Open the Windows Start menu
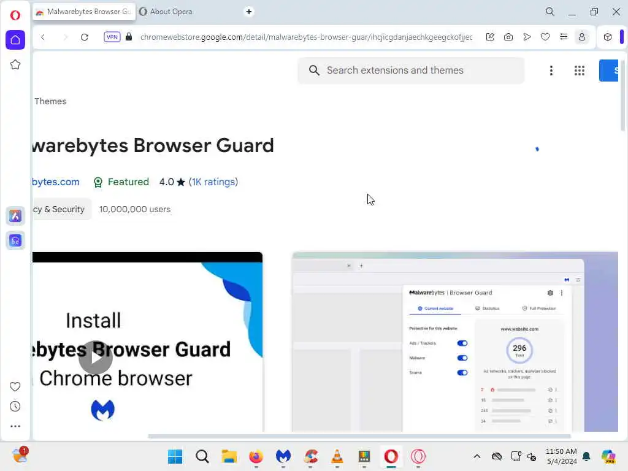The height and width of the screenshot is (471, 628). tap(175, 456)
